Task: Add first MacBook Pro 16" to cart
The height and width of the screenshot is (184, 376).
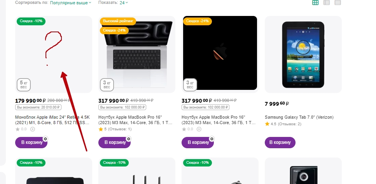Action: coord(114,143)
